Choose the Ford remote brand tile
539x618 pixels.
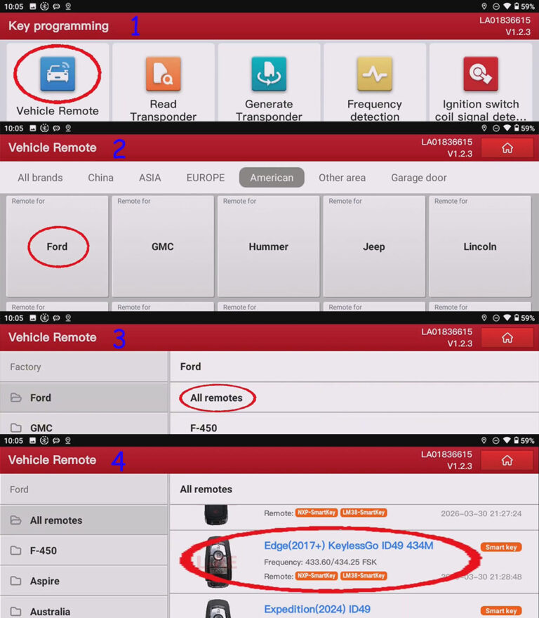coord(57,246)
